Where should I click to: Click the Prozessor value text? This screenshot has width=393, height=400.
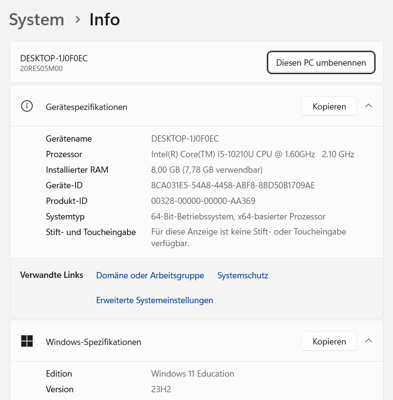coord(253,154)
